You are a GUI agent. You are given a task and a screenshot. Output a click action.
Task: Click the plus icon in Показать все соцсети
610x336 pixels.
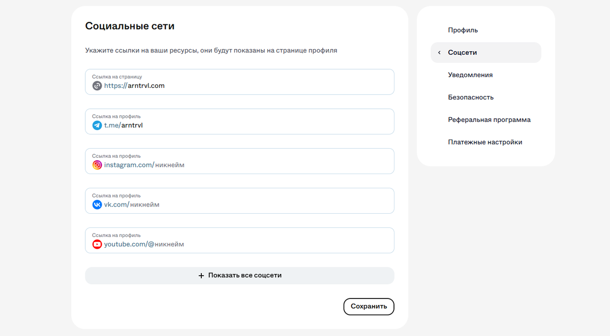pyautogui.click(x=201, y=276)
